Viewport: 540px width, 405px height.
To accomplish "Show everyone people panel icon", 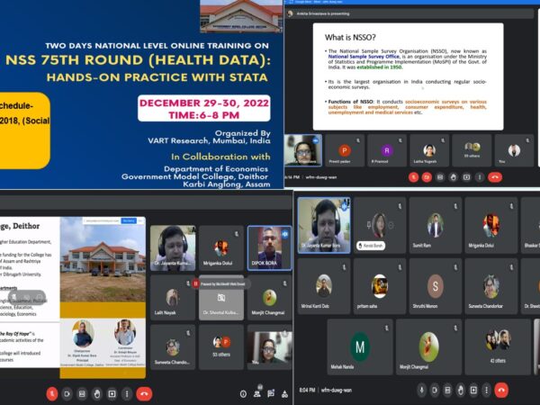I will [256, 394].
